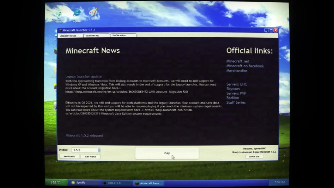This screenshot has height=188, width=334.
Task: Click the Minecraft News heading
Action: (x=93, y=51)
